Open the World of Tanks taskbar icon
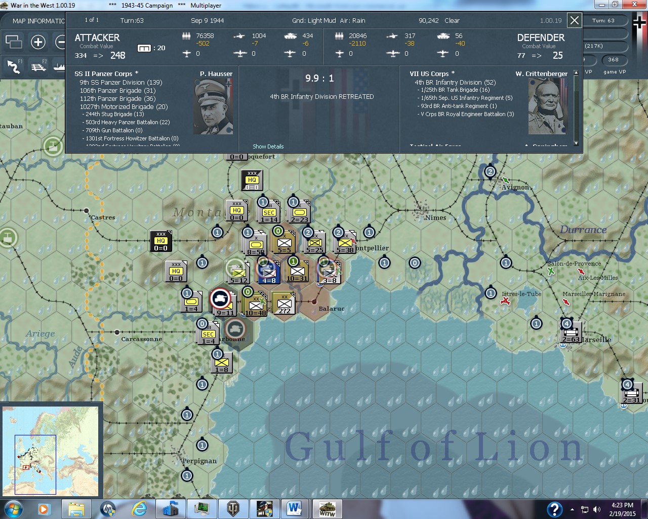 (233, 509)
